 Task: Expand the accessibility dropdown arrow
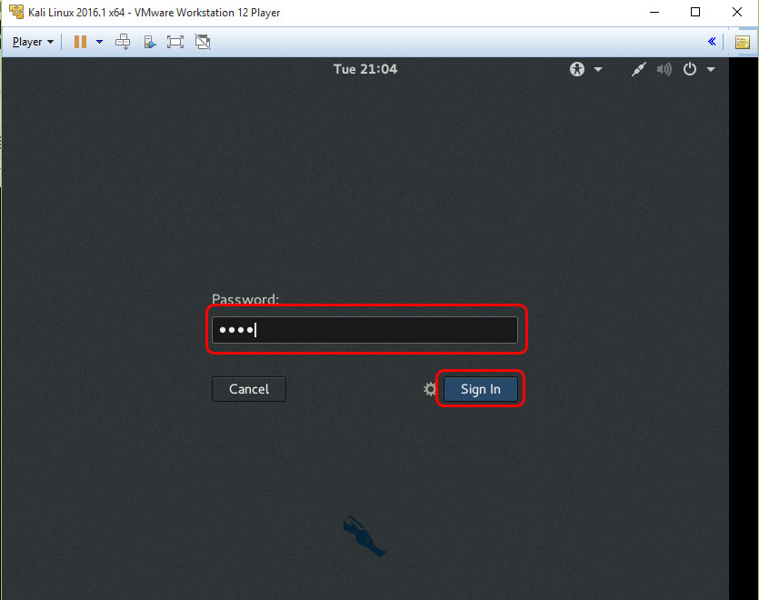[598, 69]
